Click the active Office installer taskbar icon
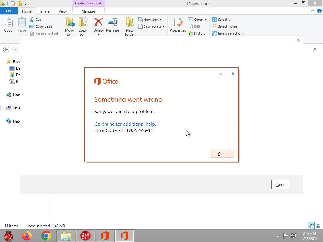Viewport: 323px width, 242px height. click(124, 236)
